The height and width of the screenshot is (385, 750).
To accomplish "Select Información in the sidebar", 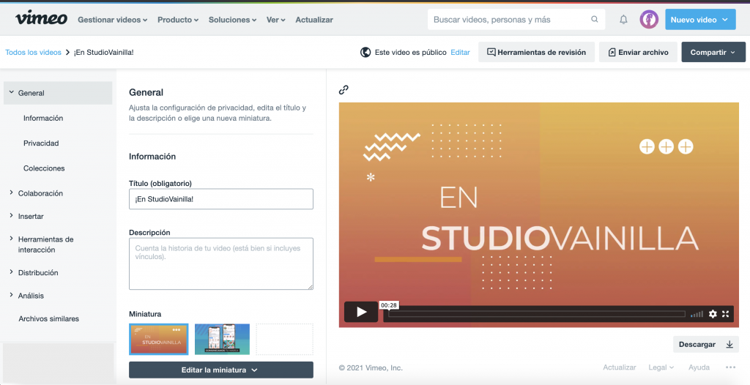I will click(x=43, y=118).
